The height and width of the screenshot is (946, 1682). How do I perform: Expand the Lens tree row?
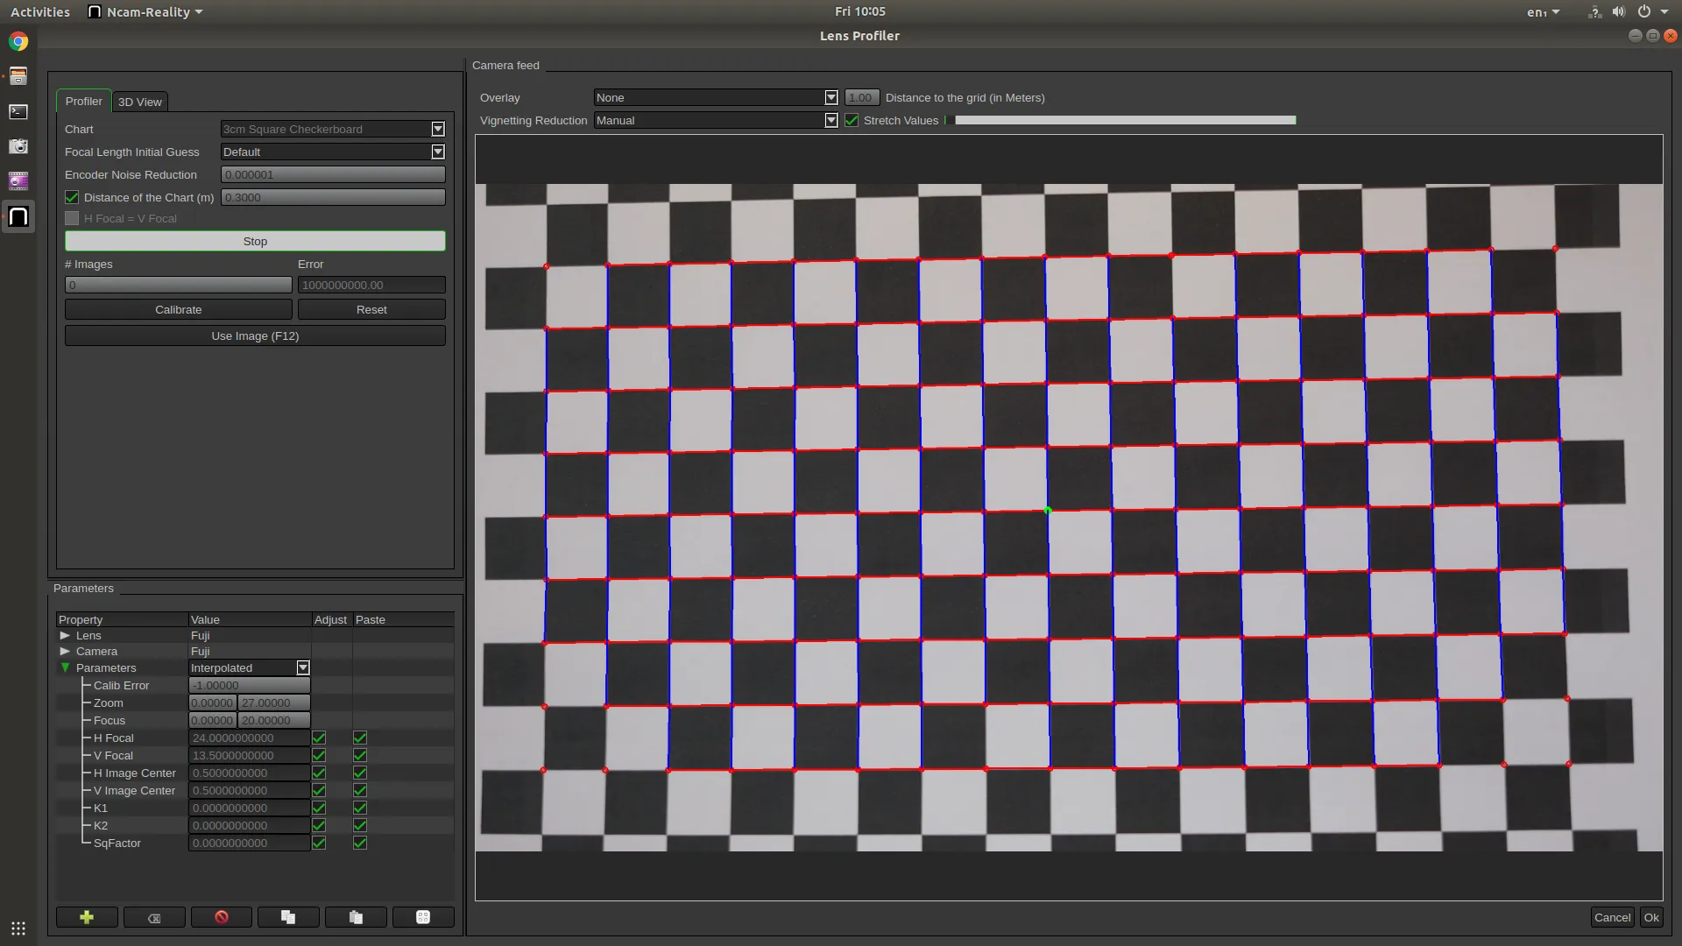65,635
